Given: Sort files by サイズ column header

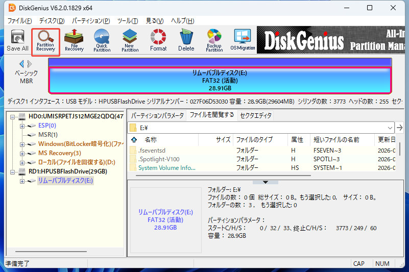Looking at the screenshot, I should 215,140.
